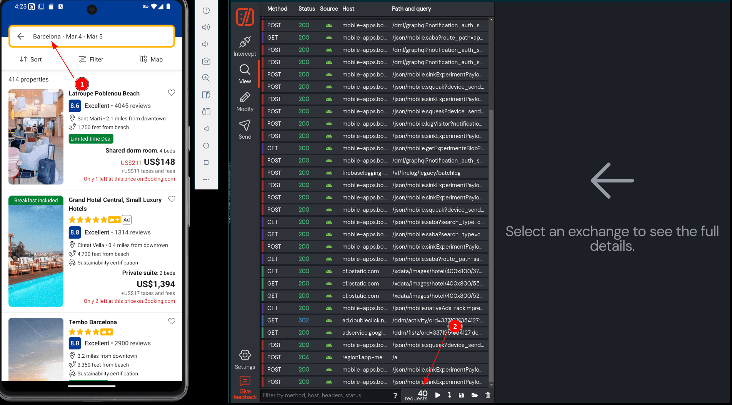Viewport: 732px width, 405px height.
Task: Clear all requests with trash icon
Action: pyautogui.click(x=488, y=395)
